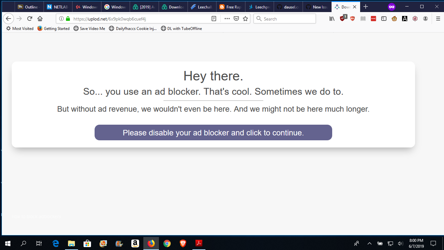Open the monkey face extension
This screenshot has height=250, width=444.
[394, 19]
